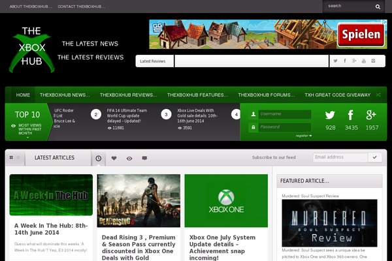Click the large Facebook icon showing 3435

coord(350,115)
